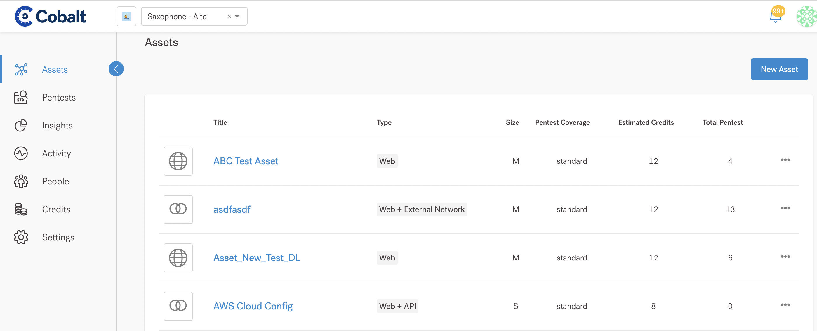
Task: Click the New Asset button
Action: click(x=779, y=69)
